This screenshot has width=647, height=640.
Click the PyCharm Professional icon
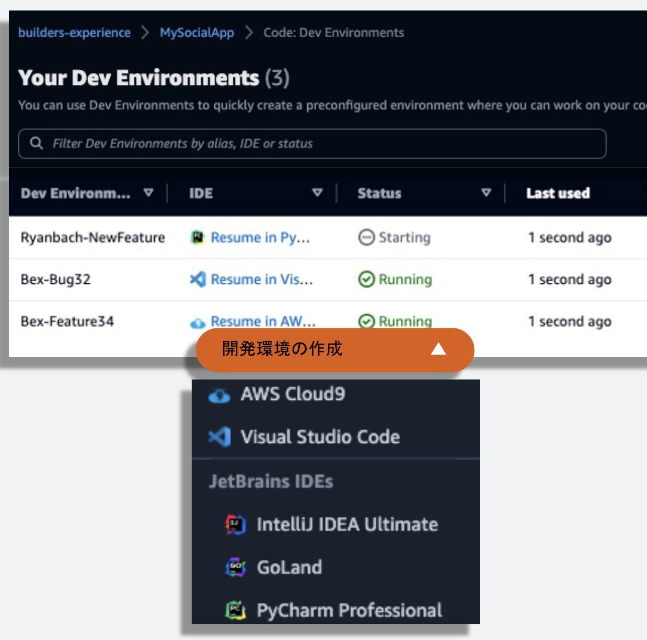(236, 610)
